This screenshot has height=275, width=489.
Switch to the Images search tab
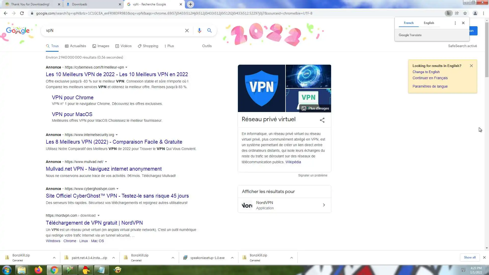coord(101,46)
